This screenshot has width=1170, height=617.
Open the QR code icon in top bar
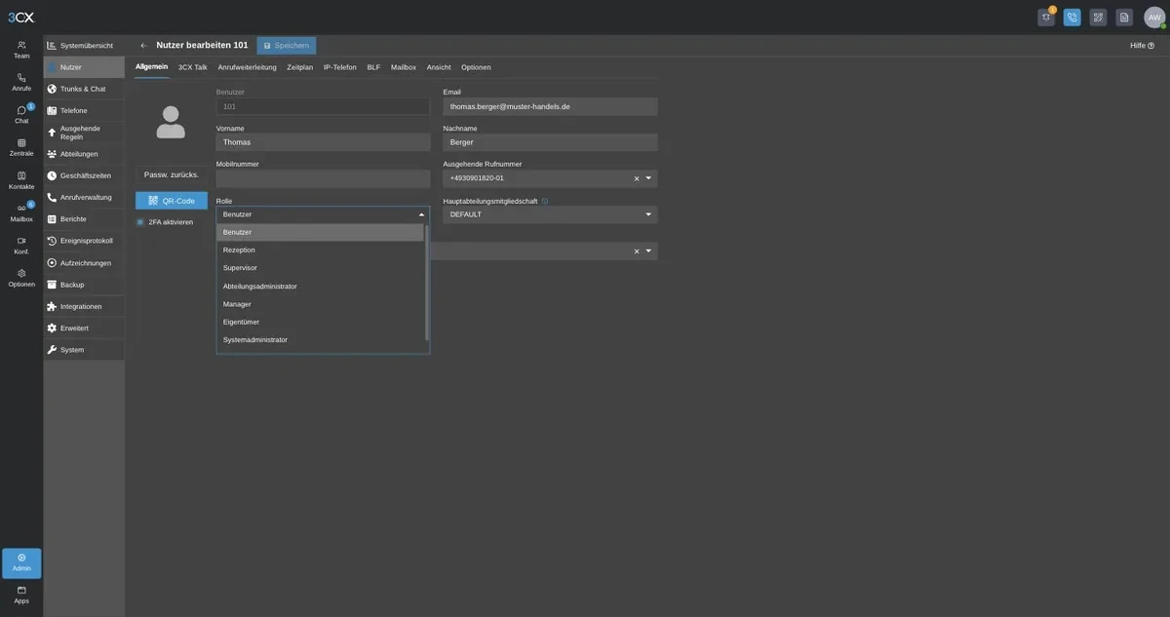(x=1098, y=18)
